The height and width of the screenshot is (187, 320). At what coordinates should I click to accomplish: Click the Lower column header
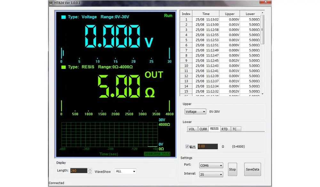pyautogui.click(x=250, y=14)
